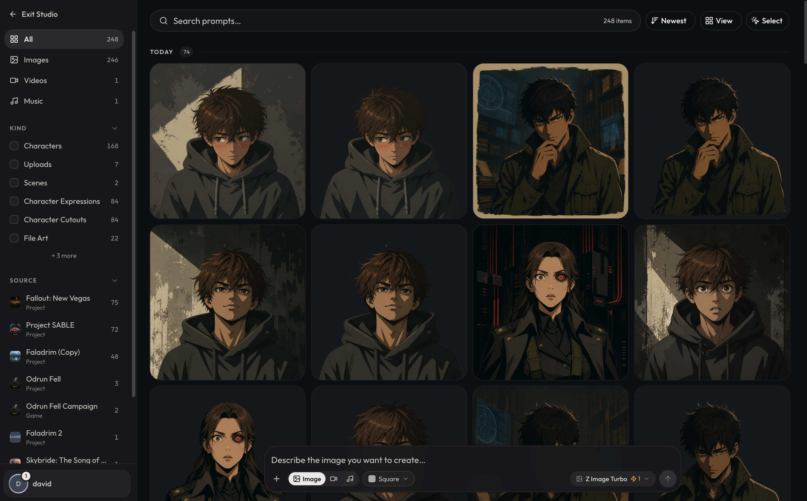Click the image description prompt field
The height and width of the screenshot is (501, 807).
pos(473,460)
